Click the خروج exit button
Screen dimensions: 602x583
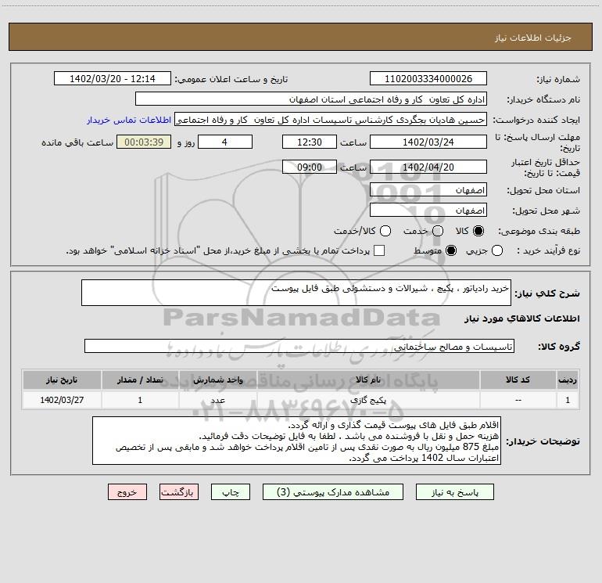pos(127,492)
